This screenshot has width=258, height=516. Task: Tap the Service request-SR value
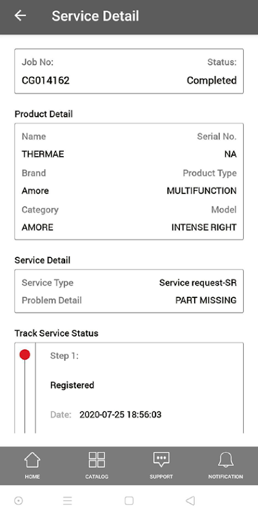coord(198,283)
